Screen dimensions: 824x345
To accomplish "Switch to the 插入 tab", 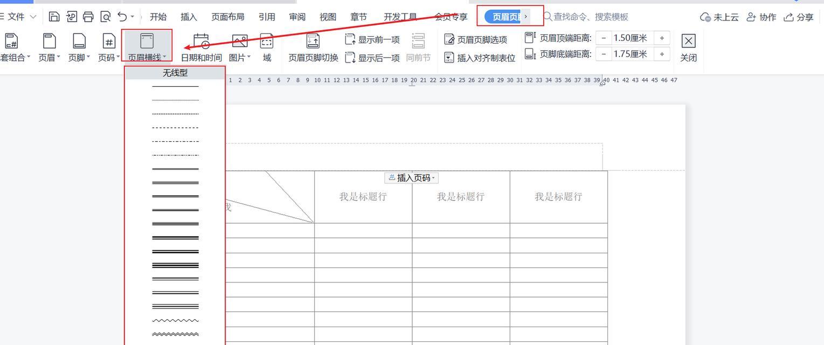I will 189,17.
